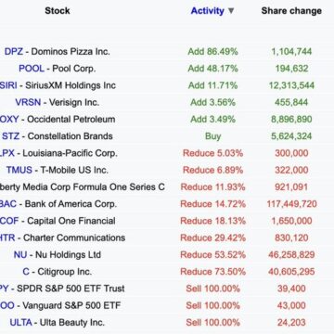Open the BAC Bank of America link
This screenshot has height=334, width=334.
8,204
